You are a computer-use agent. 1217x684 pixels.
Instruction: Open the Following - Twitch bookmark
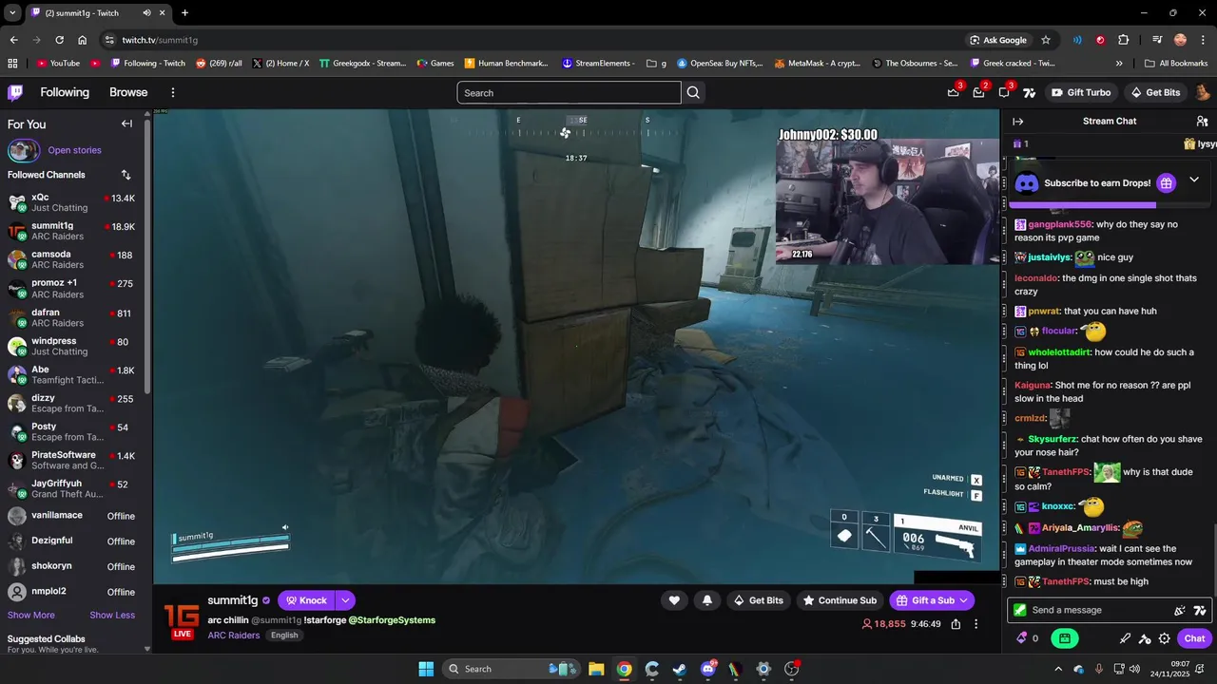coord(148,64)
